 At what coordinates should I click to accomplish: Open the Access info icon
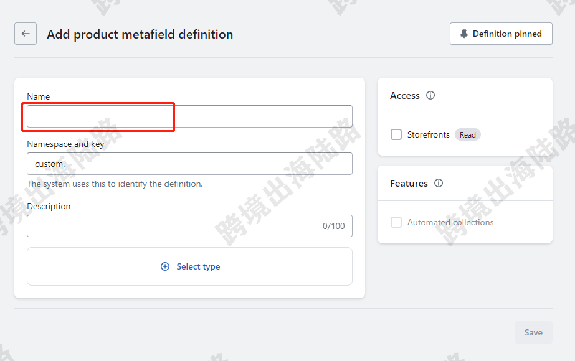click(x=430, y=95)
